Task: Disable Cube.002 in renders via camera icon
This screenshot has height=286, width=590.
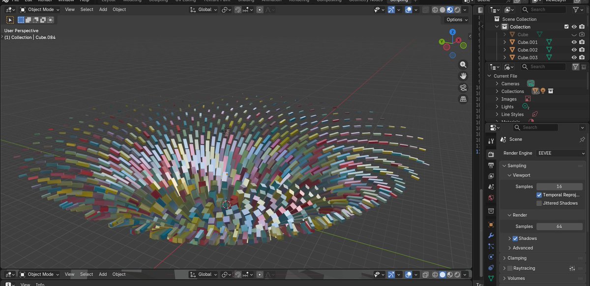Action: [582, 50]
